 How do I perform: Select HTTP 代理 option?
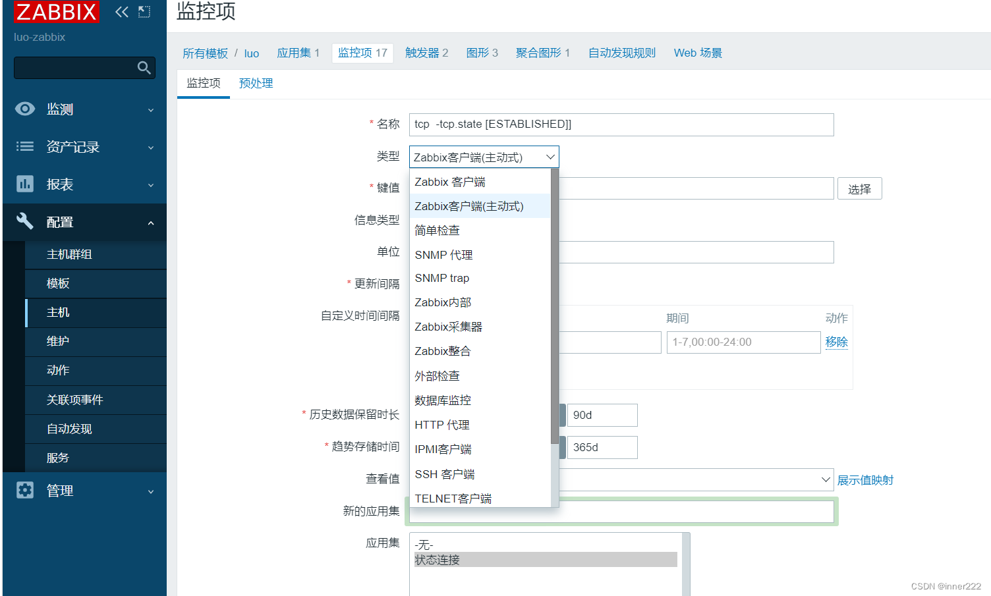tap(480, 425)
